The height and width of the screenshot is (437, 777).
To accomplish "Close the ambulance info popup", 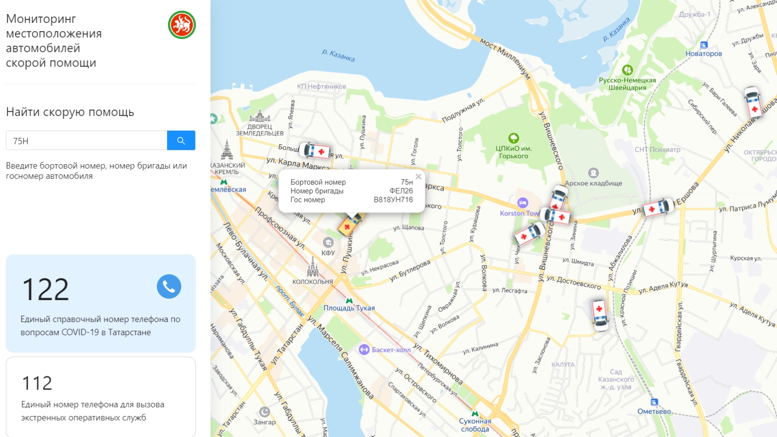I will 418,177.
